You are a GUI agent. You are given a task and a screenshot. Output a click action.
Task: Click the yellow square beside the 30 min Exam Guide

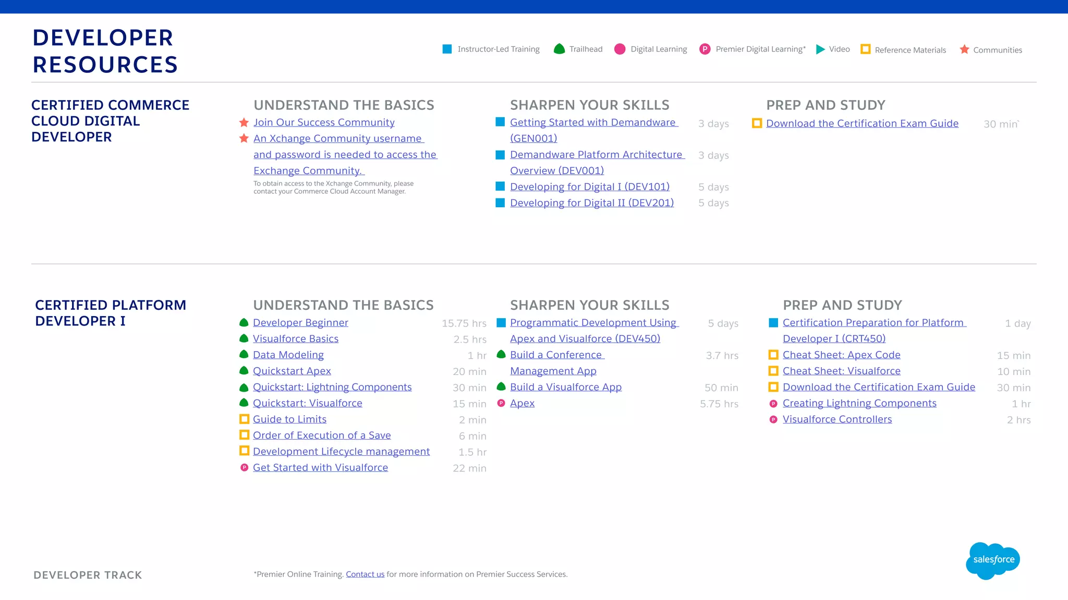(757, 123)
